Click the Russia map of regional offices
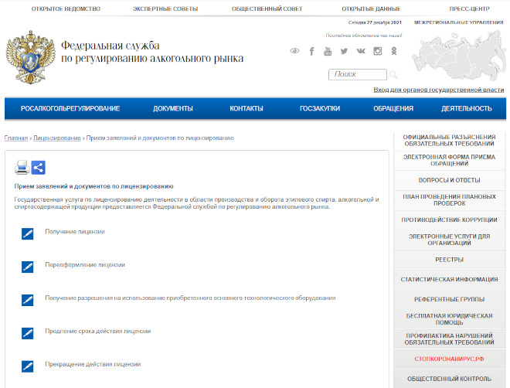 pos(458,56)
